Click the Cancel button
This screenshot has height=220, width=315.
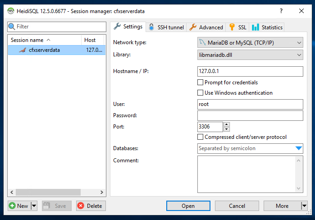click(x=237, y=206)
